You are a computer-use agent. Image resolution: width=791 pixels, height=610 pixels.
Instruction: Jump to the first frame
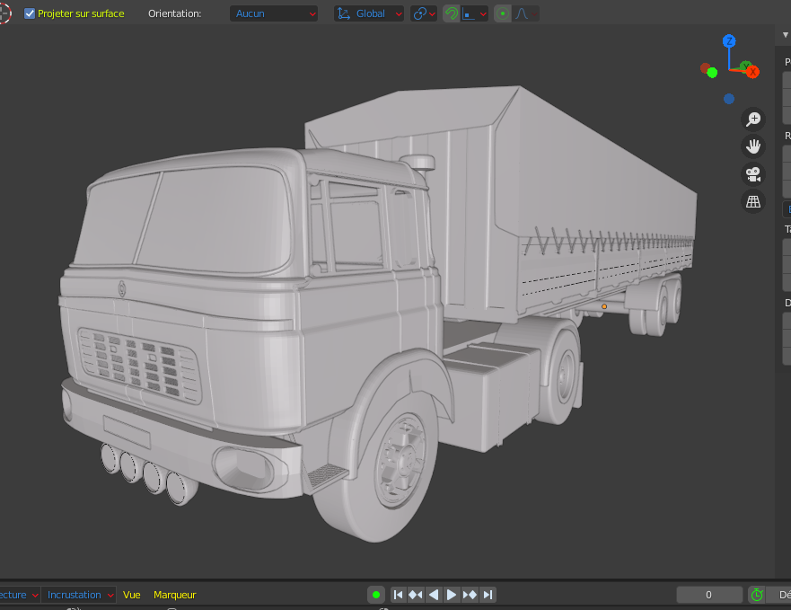tap(398, 595)
